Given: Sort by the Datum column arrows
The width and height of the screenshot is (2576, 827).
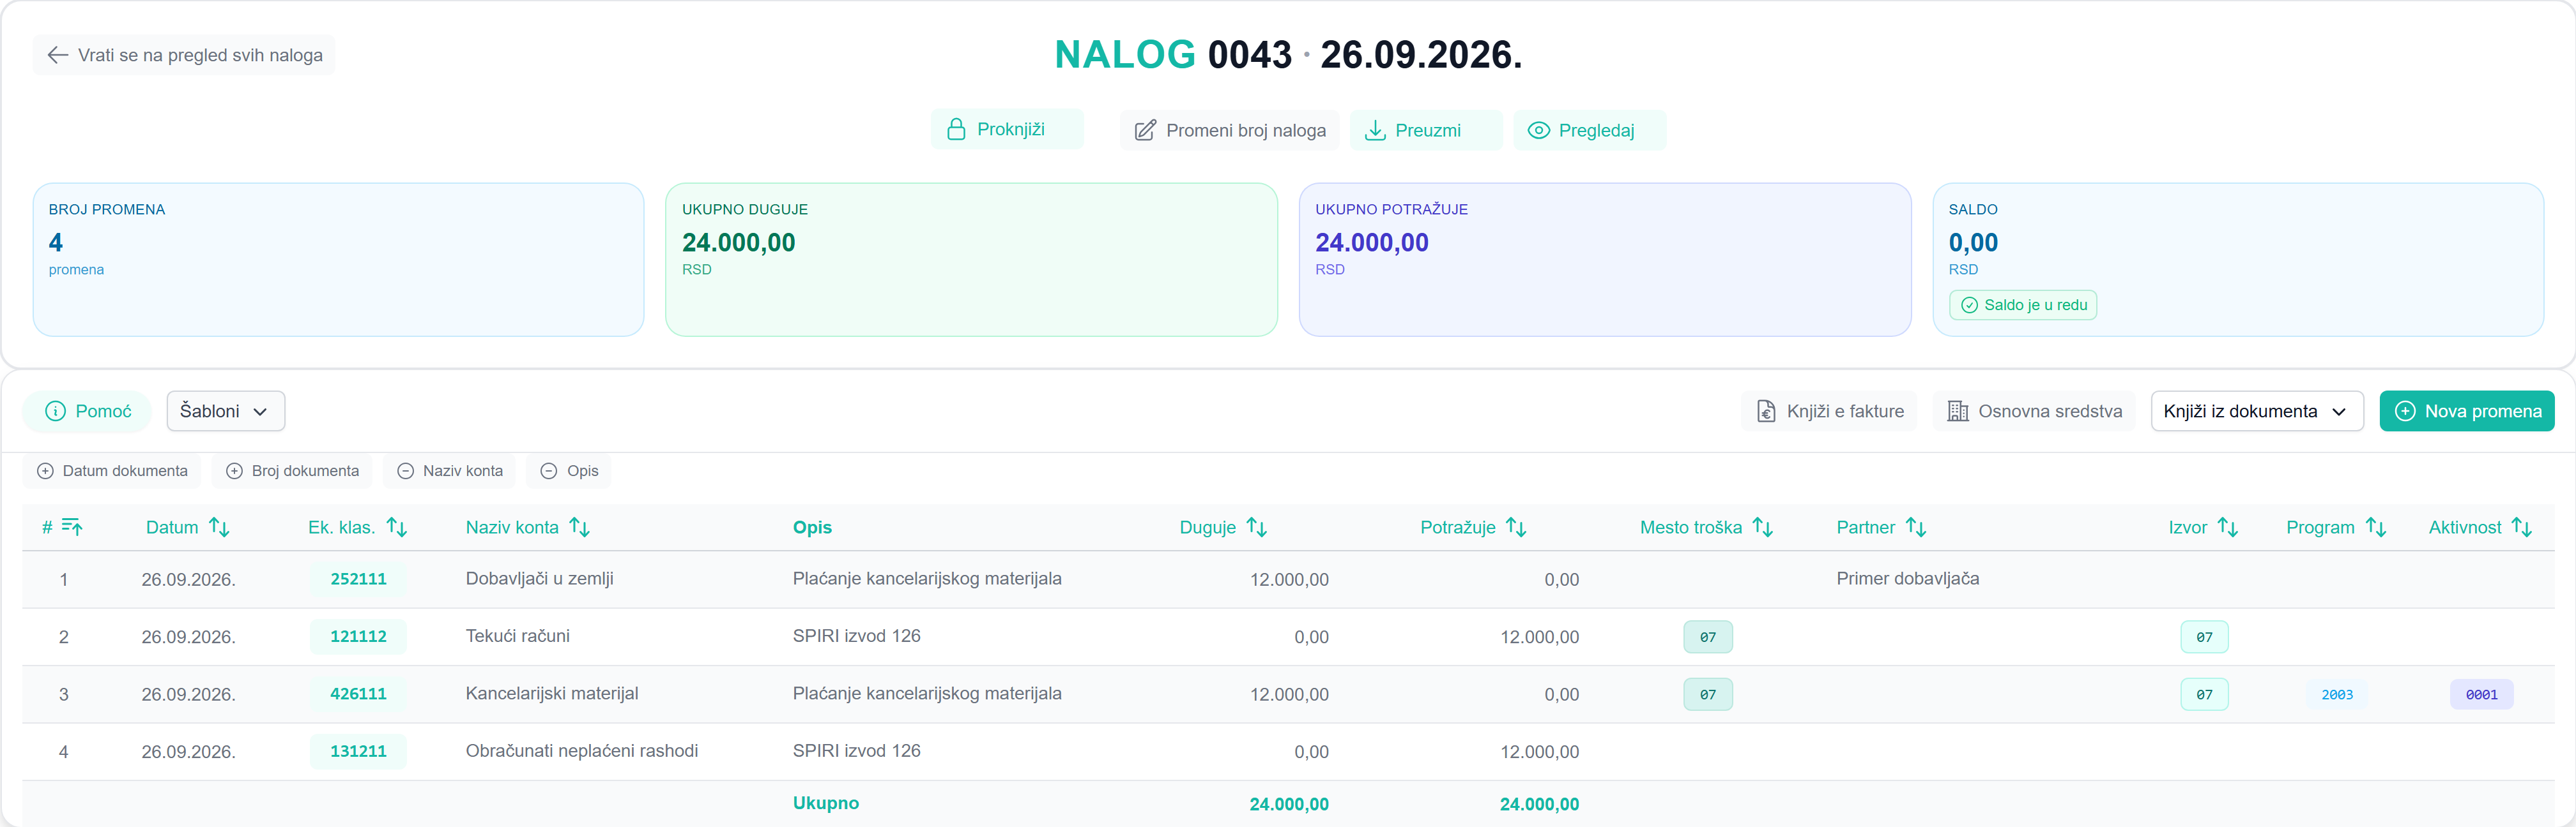Looking at the screenshot, I should [x=219, y=527].
